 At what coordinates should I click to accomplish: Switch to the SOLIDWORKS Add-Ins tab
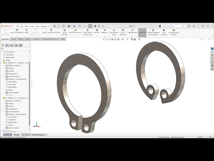click(x=50, y=39)
